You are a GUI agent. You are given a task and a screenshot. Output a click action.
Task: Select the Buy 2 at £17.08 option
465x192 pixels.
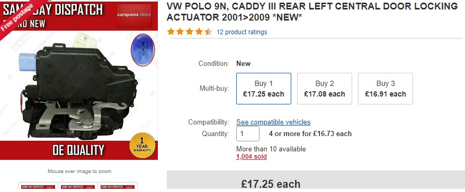tap(325, 89)
